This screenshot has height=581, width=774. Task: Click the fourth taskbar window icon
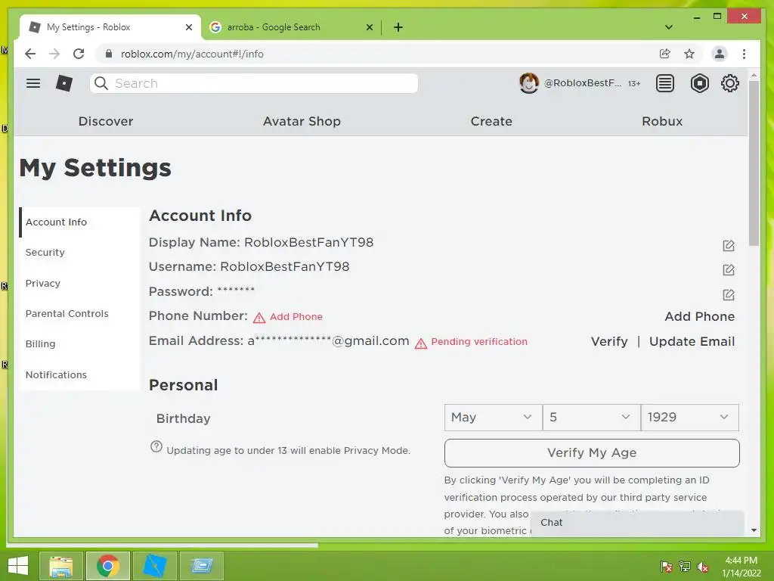tap(201, 566)
